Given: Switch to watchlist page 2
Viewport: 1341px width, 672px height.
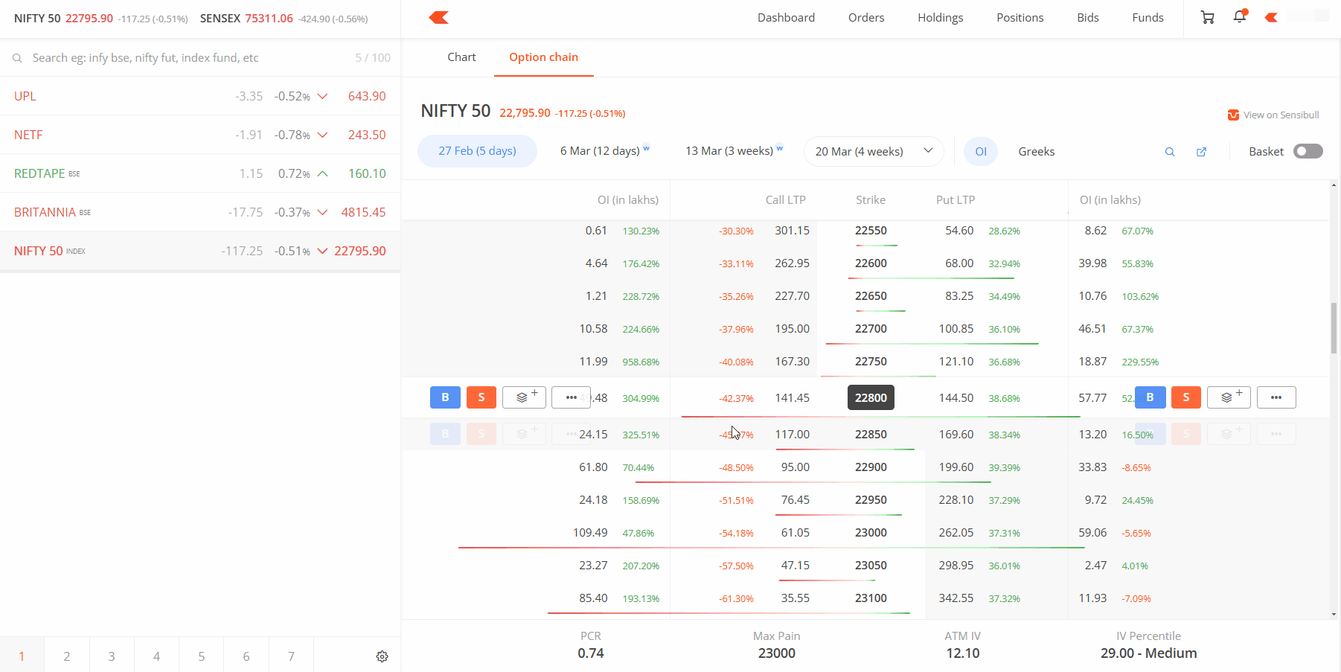Looking at the screenshot, I should pyautogui.click(x=67, y=656).
